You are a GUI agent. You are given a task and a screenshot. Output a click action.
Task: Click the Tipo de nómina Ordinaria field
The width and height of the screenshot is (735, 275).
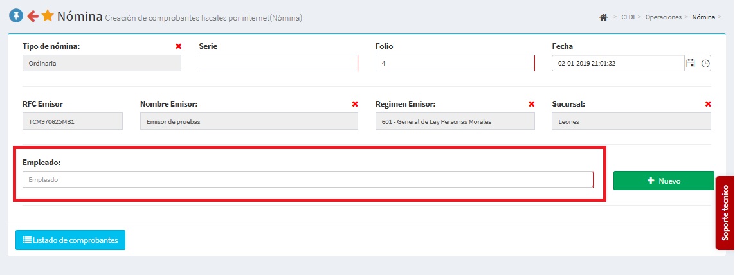click(x=102, y=64)
